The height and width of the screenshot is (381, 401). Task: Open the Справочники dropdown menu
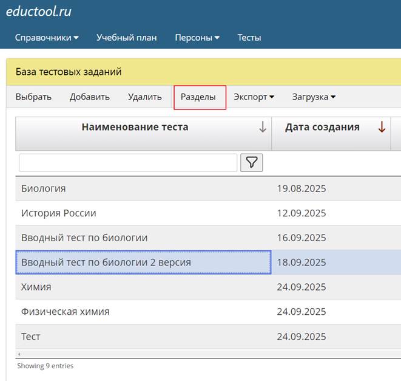(x=47, y=38)
